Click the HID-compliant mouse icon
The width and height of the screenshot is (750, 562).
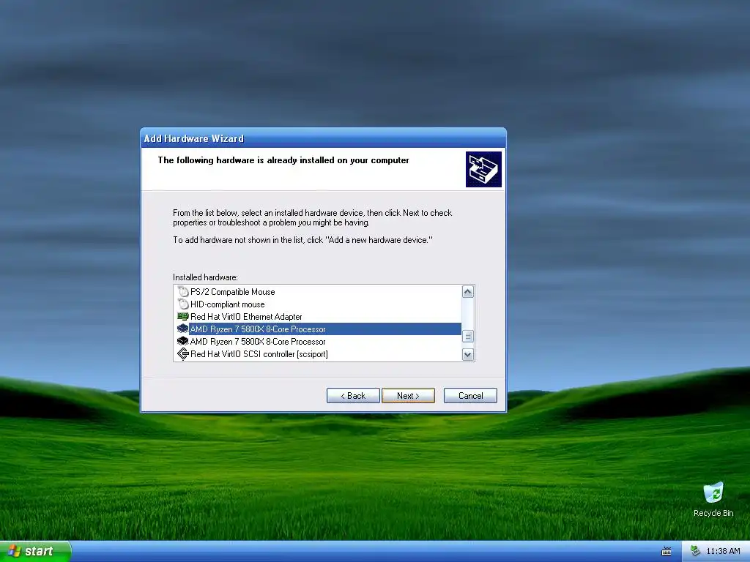[x=183, y=304]
